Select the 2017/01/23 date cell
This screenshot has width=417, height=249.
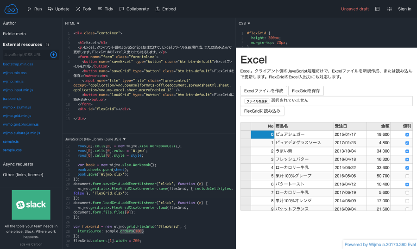(x=350, y=143)
